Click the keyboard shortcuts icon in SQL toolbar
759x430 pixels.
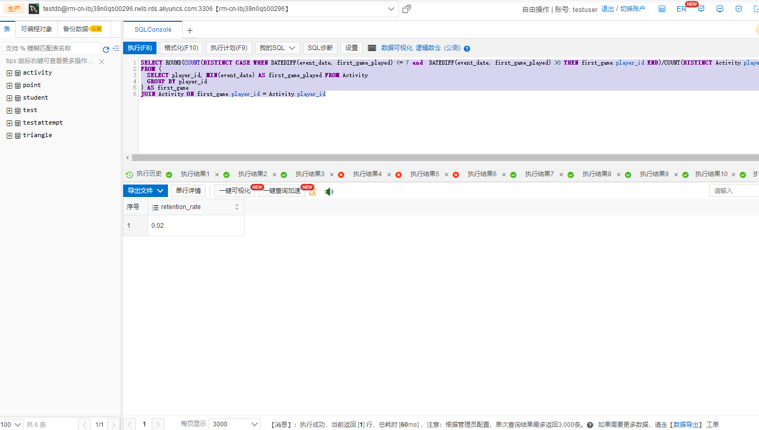tap(372, 48)
